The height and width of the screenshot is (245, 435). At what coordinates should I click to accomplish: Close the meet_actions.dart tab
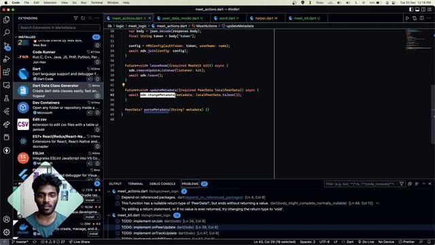pyautogui.click(x=150, y=18)
